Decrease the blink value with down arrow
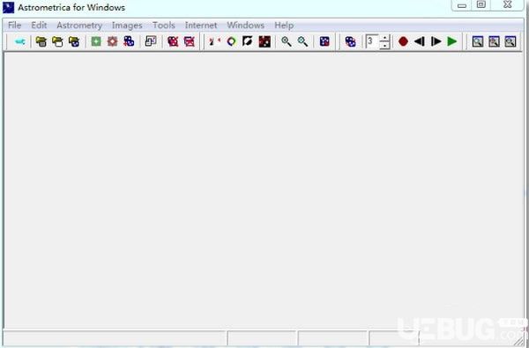Image resolution: width=529 pixels, height=348 pixels. tap(384, 46)
